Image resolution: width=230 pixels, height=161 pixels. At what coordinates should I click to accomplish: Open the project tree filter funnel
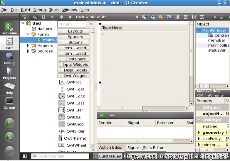[26, 17]
